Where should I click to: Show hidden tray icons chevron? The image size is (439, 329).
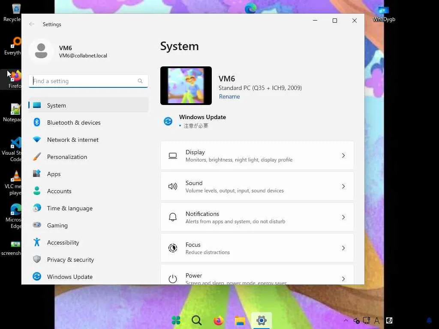point(346,320)
